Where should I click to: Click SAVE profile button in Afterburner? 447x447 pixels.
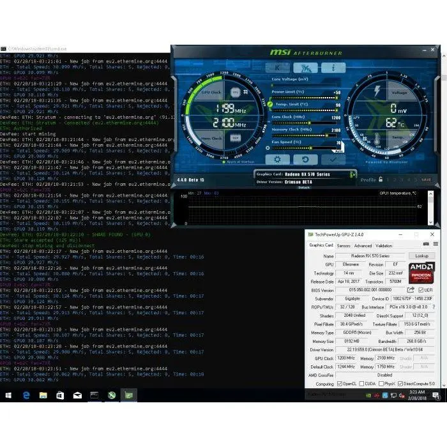pos(427,180)
